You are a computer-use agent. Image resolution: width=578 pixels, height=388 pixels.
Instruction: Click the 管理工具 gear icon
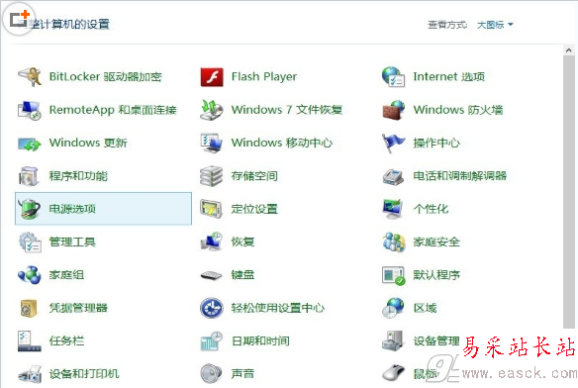pyautogui.click(x=30, y=242)
